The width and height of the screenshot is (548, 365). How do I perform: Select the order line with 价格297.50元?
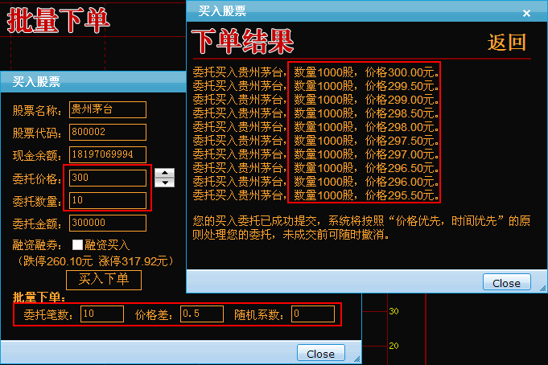316,141
